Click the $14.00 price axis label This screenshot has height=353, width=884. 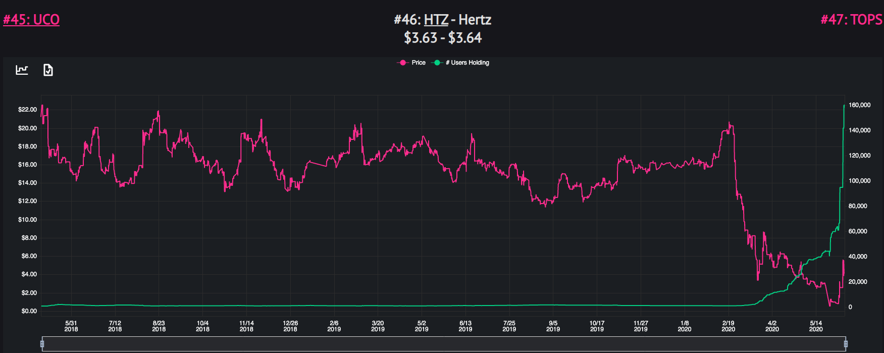click(x=27, y=183)
